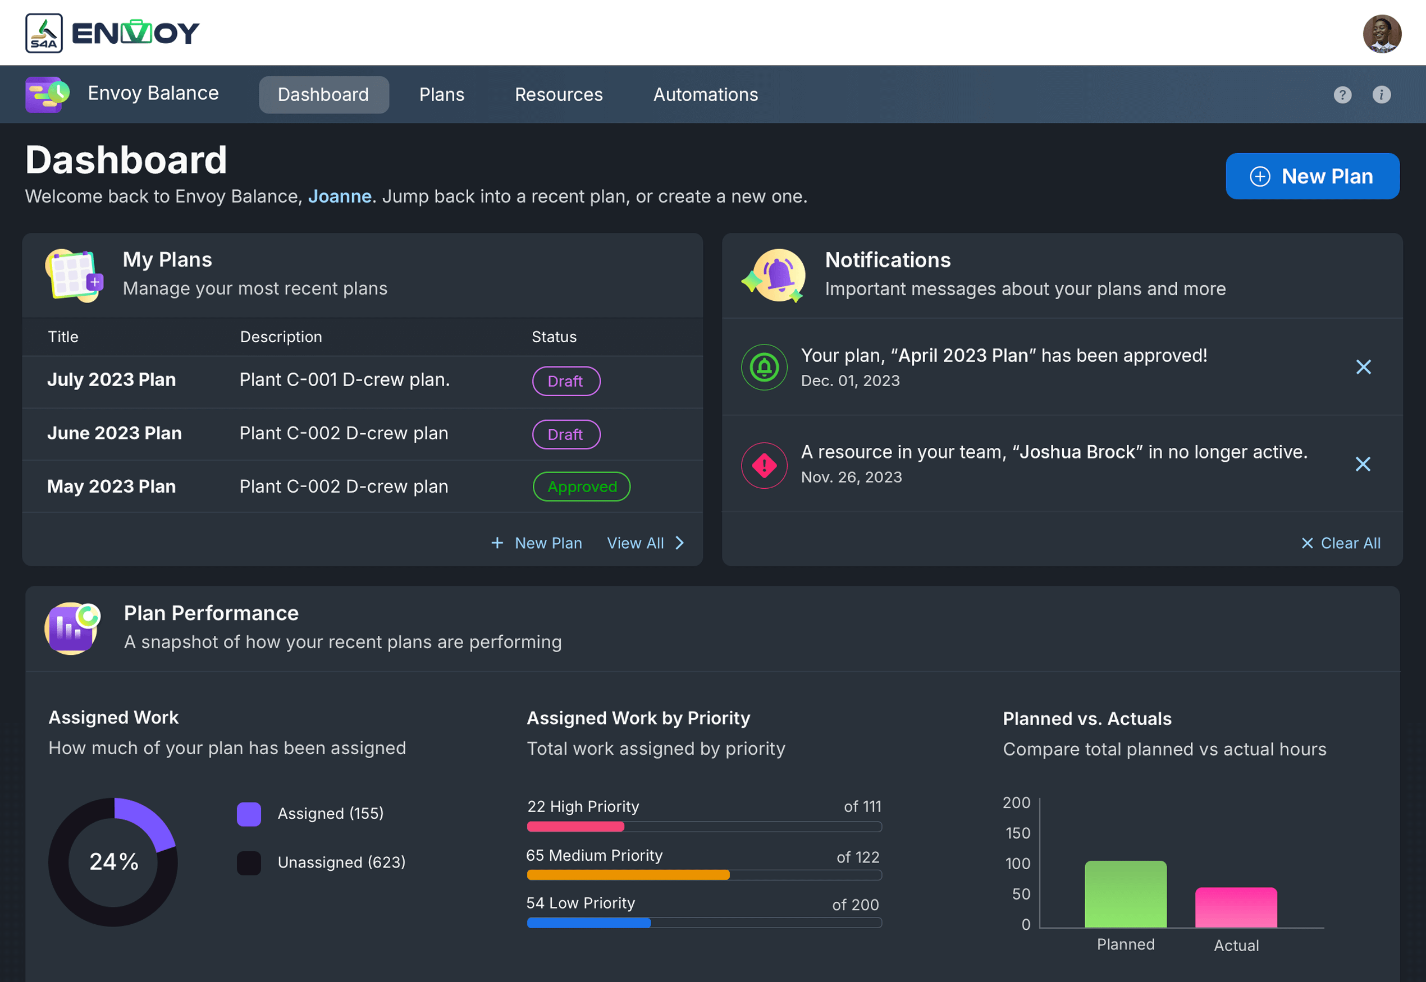
Task: Dismiss the Joshua Brock resource notification
Action: [x=1363, y=464]
